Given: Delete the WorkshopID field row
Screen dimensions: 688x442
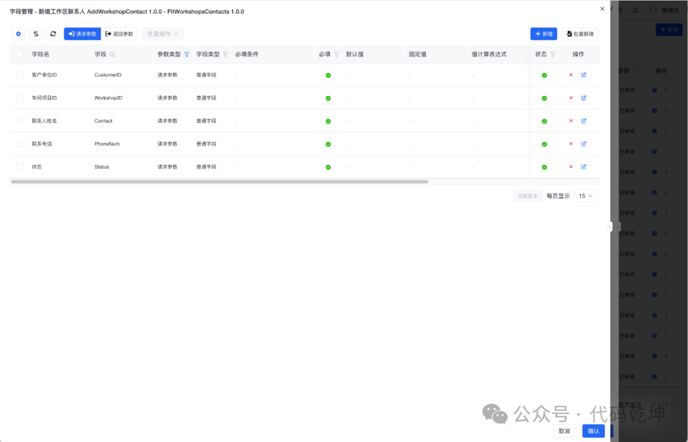Looking at the screenshot, I should click(571, 98).
